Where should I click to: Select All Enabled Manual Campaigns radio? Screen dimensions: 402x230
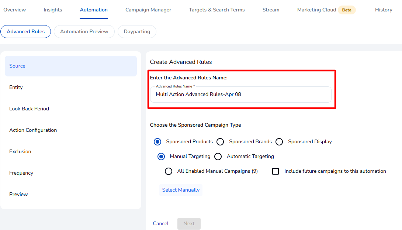point(169,171)
